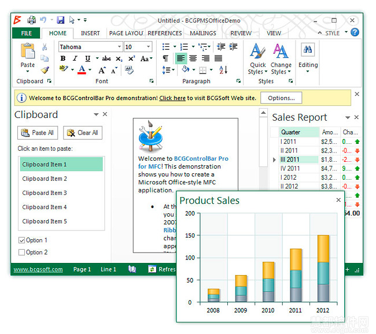Click the Numbering list icon
The width and height of the screenshot is (376, 334).
(184, 46)
